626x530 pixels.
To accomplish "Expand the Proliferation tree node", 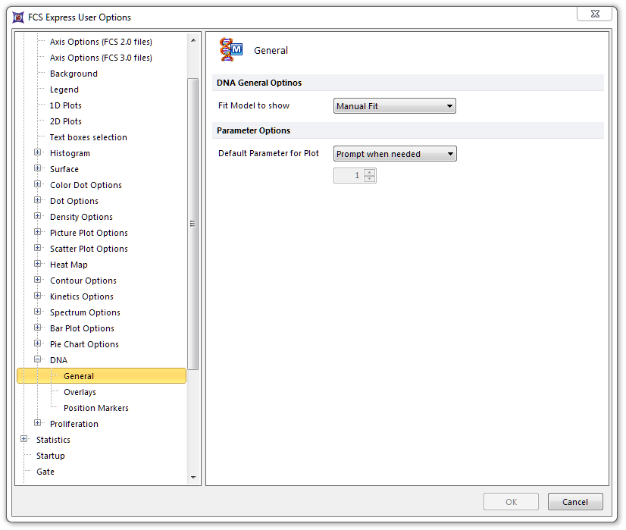I will tap(38, 423).
